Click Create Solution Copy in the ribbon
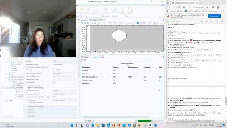The image size is (227, 128). [105, 11]
